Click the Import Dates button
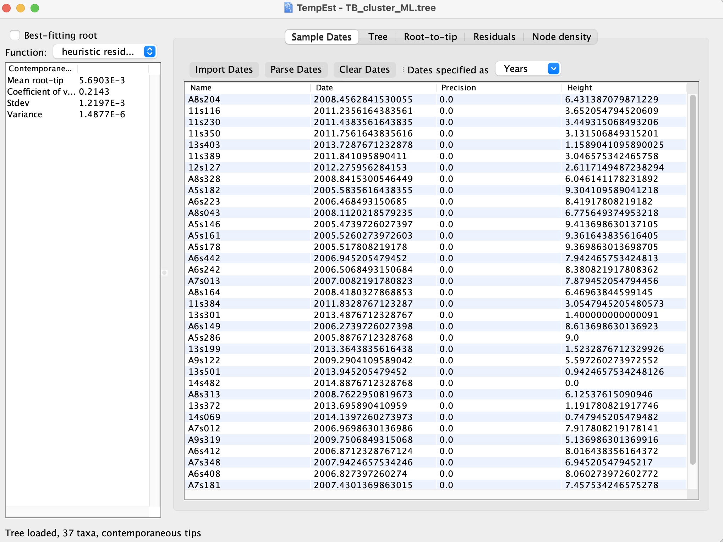Image resolution: width=723 pixels, height=542 pixels. pyautogui.click(x=224, y=69)
